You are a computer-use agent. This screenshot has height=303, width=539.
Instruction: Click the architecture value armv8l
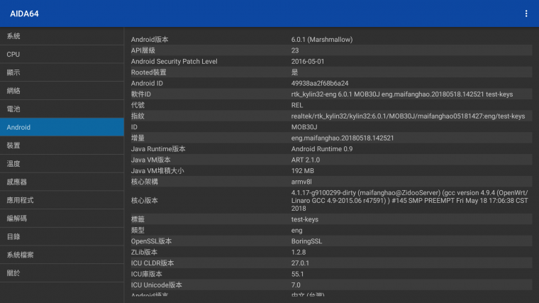click(x=301, y=182)
